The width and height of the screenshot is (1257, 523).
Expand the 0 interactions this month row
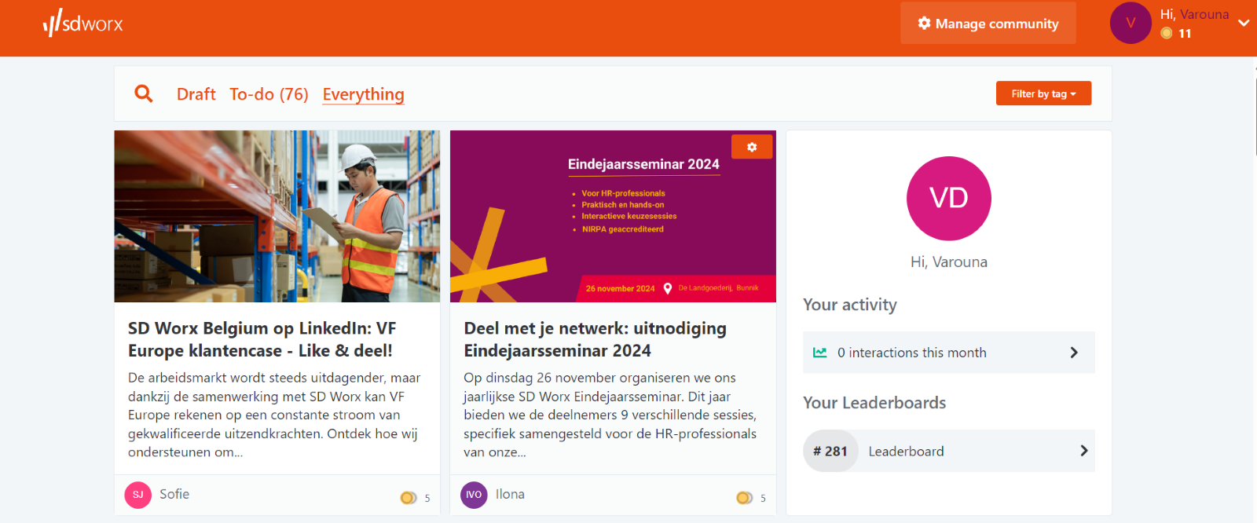pyautogui.click(x=948, y=353)
